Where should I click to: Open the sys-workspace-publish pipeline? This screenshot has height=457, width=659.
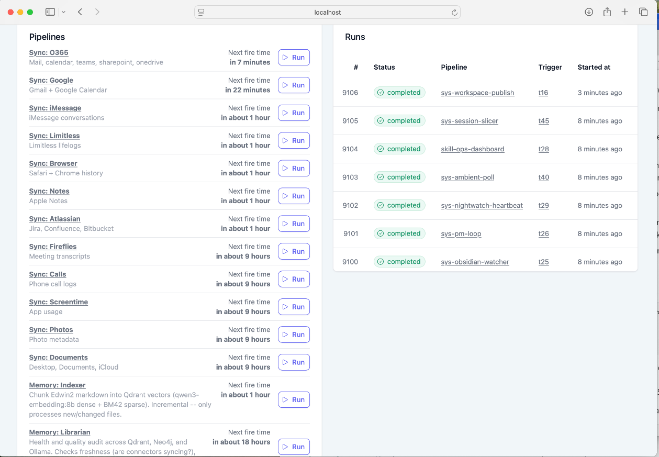coord(477,93)
